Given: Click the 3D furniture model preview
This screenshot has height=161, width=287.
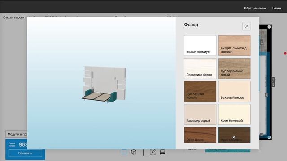Looking at the screenshot, I should (x=104, y=85).
